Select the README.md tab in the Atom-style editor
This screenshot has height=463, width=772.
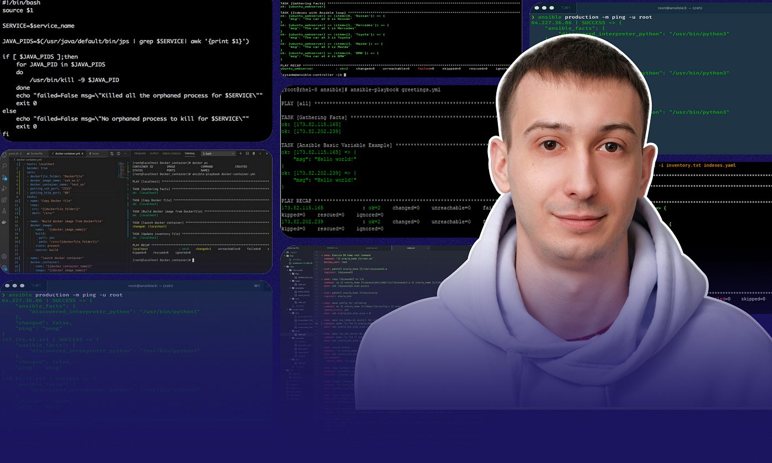pyautogui.click(x=333, y=248)
